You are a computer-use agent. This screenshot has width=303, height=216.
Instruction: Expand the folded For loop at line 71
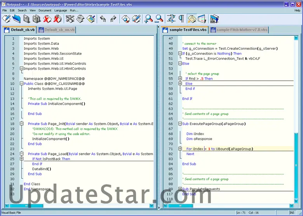[180, 149]
